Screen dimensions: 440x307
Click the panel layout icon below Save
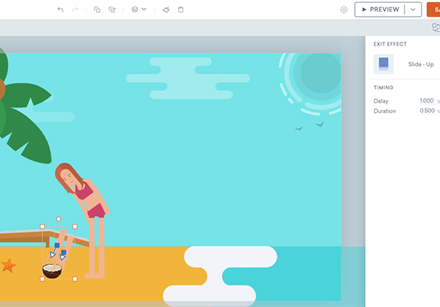436,28
